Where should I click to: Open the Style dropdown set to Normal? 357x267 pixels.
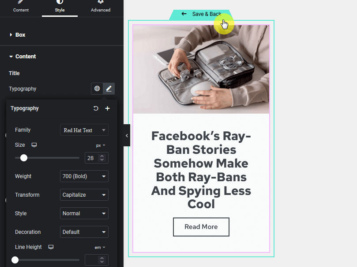pos(84,214)
